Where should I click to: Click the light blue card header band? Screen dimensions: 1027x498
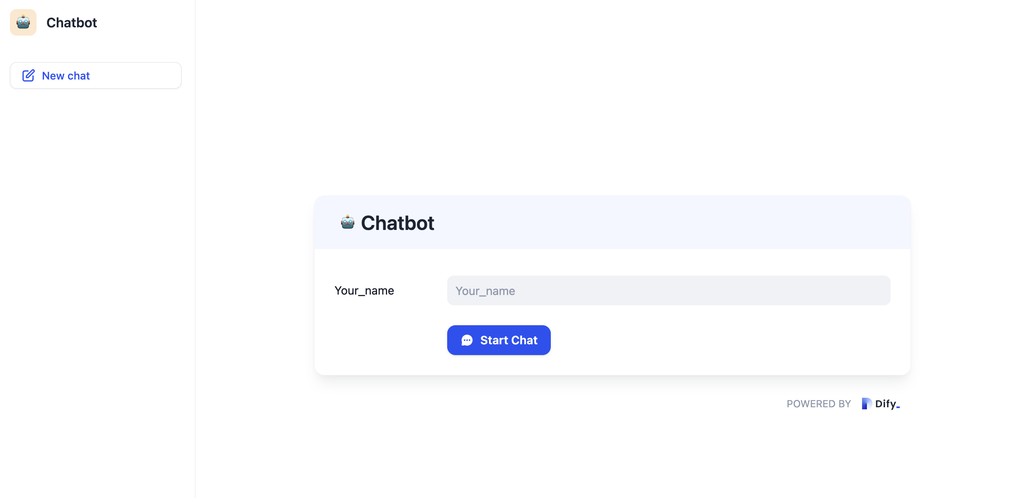663,222
